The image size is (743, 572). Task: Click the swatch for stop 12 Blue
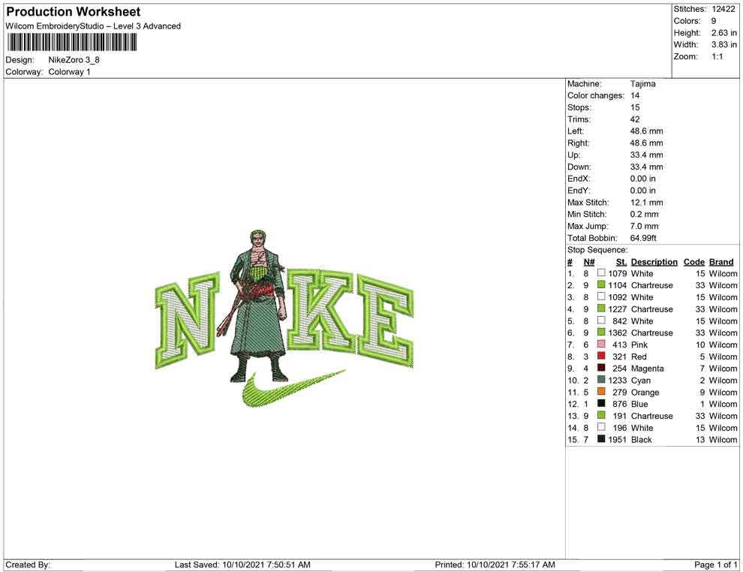coord(601,403)
